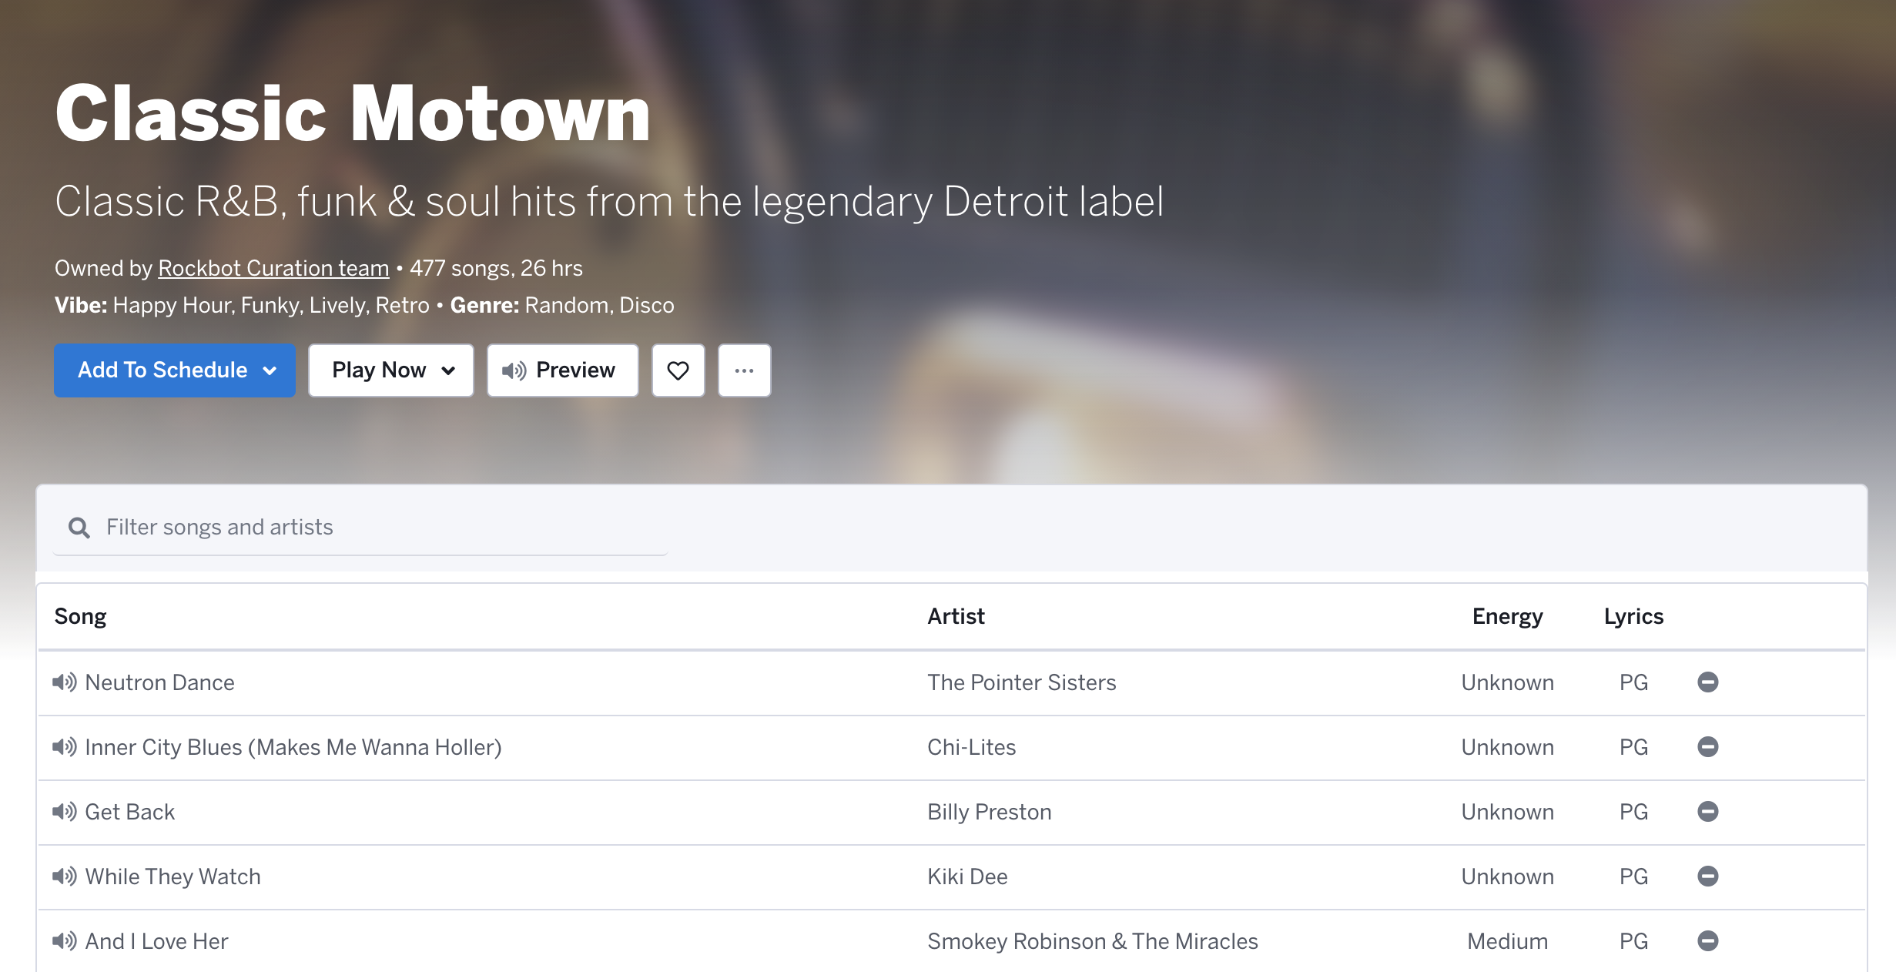Open the Rockbot Curation team link

pos(273,268)
